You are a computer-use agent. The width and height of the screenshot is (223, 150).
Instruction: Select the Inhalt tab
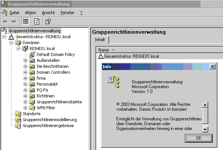[100, 40]
